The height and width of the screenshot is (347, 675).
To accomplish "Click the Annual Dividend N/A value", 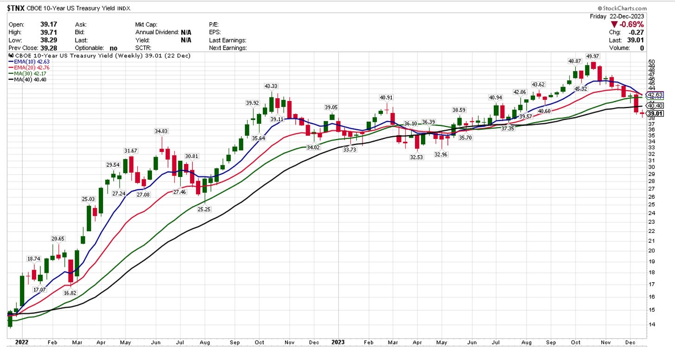I will 186,32.
